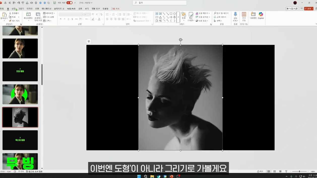Click language indicator (한국어) in status bar
This screenshot has height=178, width=317.
pos(21,171)
